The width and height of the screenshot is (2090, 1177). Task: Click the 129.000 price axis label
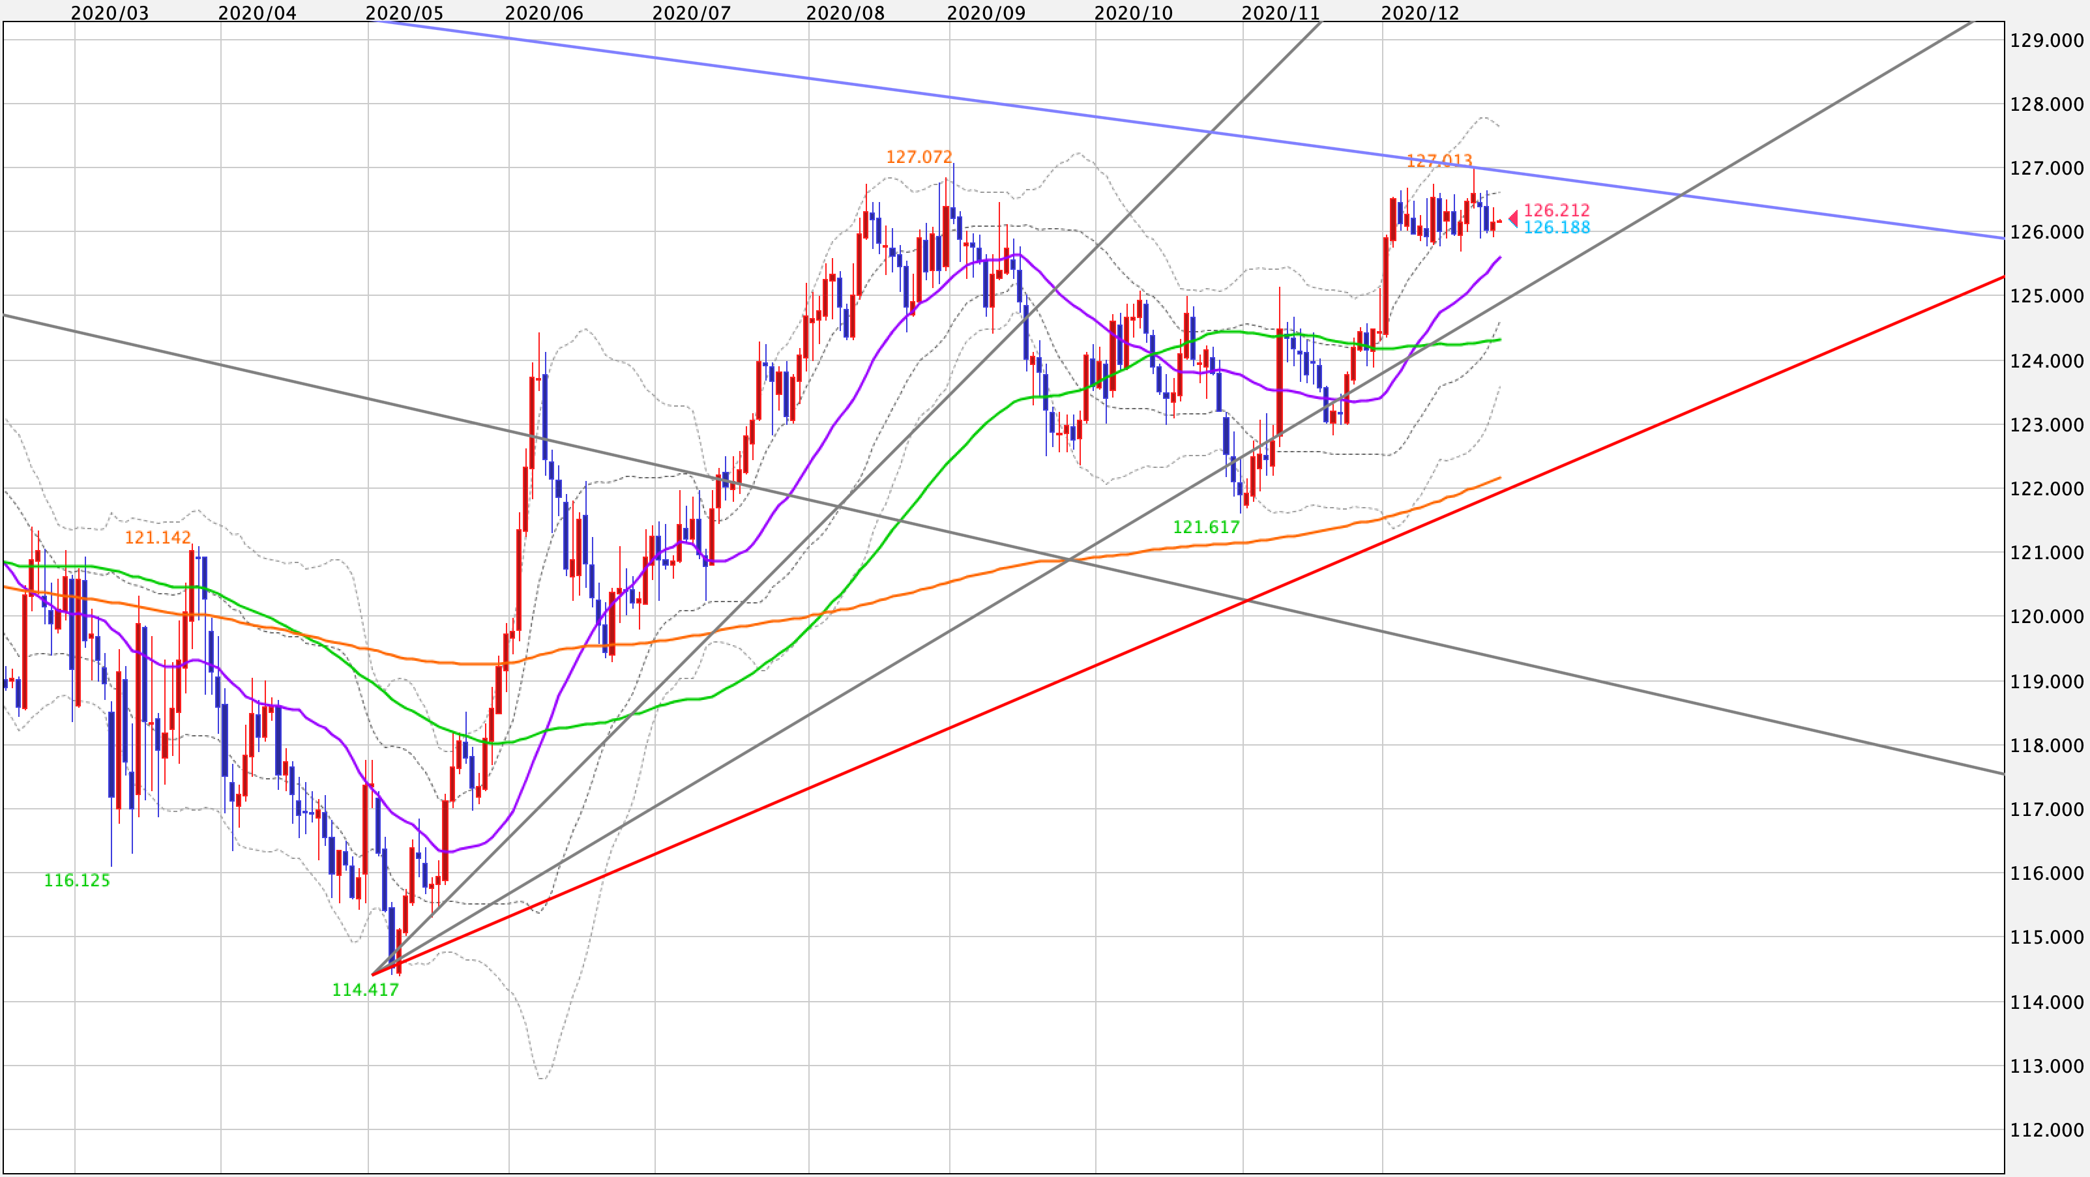(x=2046, y=40)
